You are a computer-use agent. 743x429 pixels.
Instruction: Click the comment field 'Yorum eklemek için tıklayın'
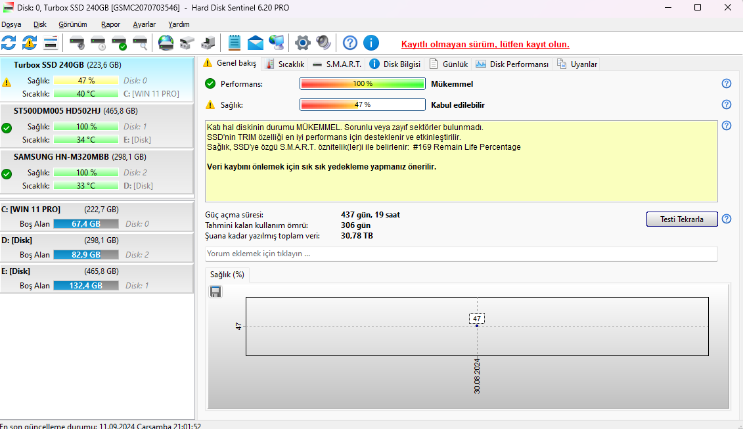point(461,254)
